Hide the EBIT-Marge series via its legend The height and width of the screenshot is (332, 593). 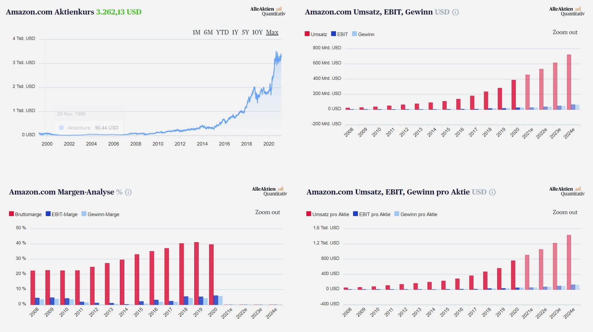pyautogui.click(x=62, y=214)
